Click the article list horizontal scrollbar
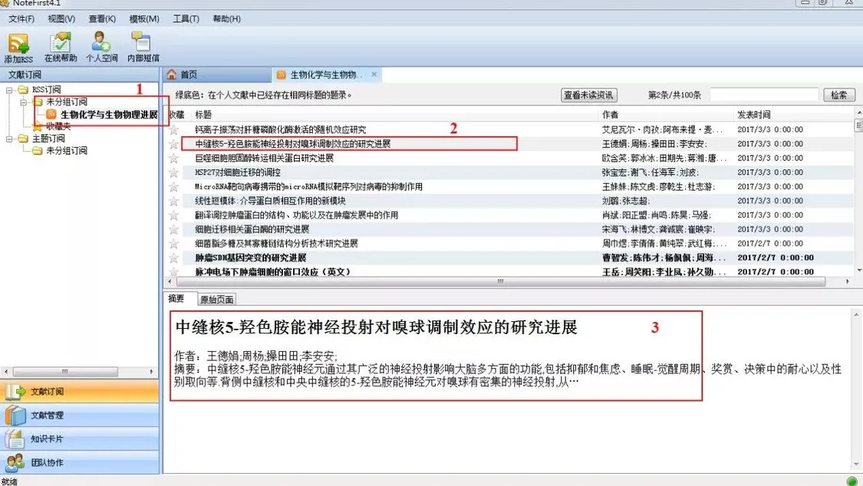 (499, 281)
